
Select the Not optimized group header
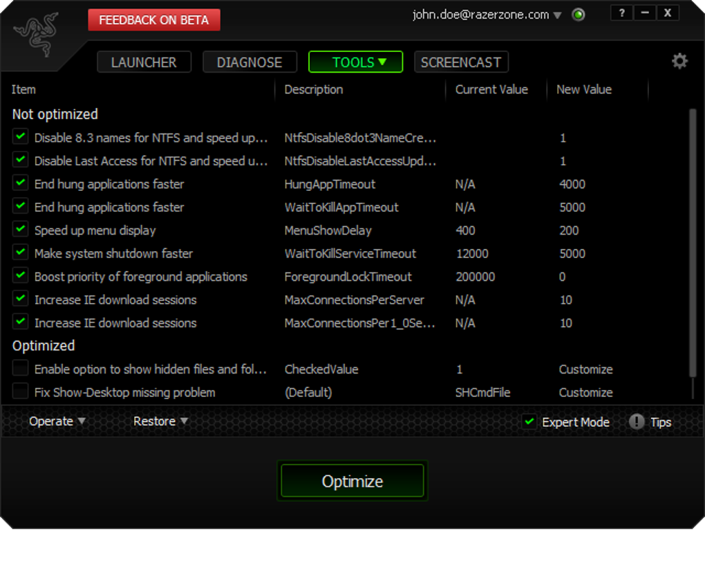click(x=55, y=114)
